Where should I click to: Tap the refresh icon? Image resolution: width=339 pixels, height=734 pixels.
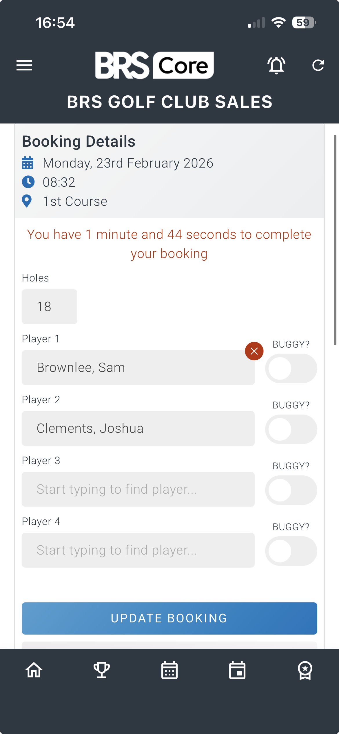(x=318, y=65)
